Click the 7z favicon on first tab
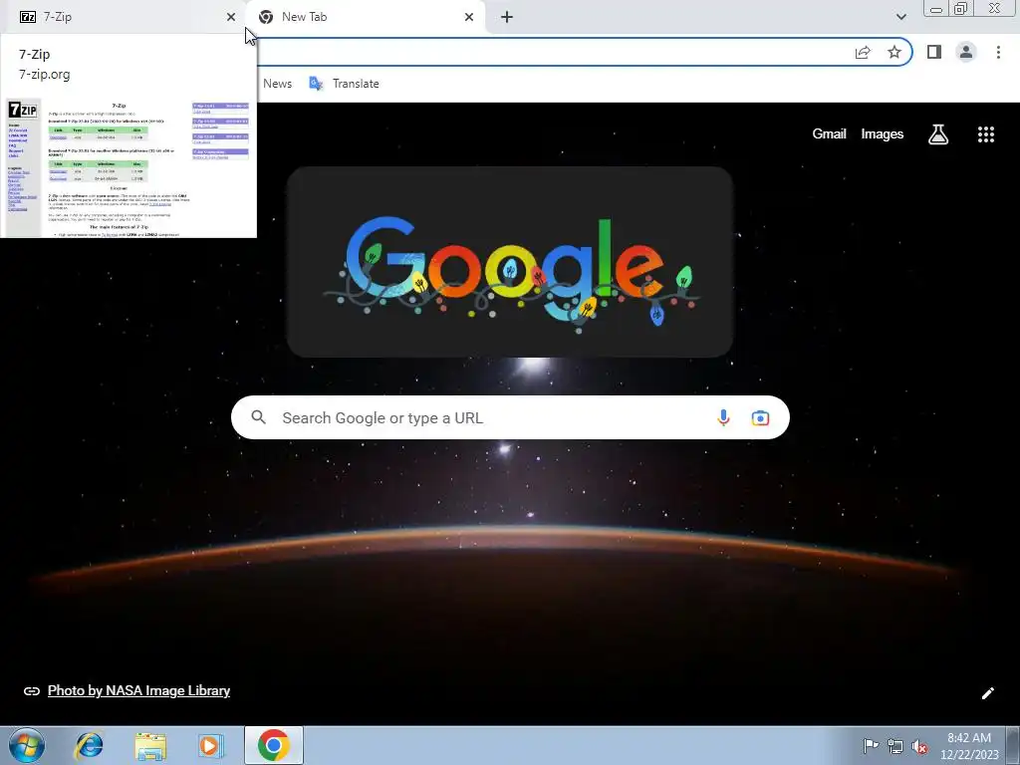This screenshot has height=765, width=1020. pyautogui.click(x=27, y=17)
